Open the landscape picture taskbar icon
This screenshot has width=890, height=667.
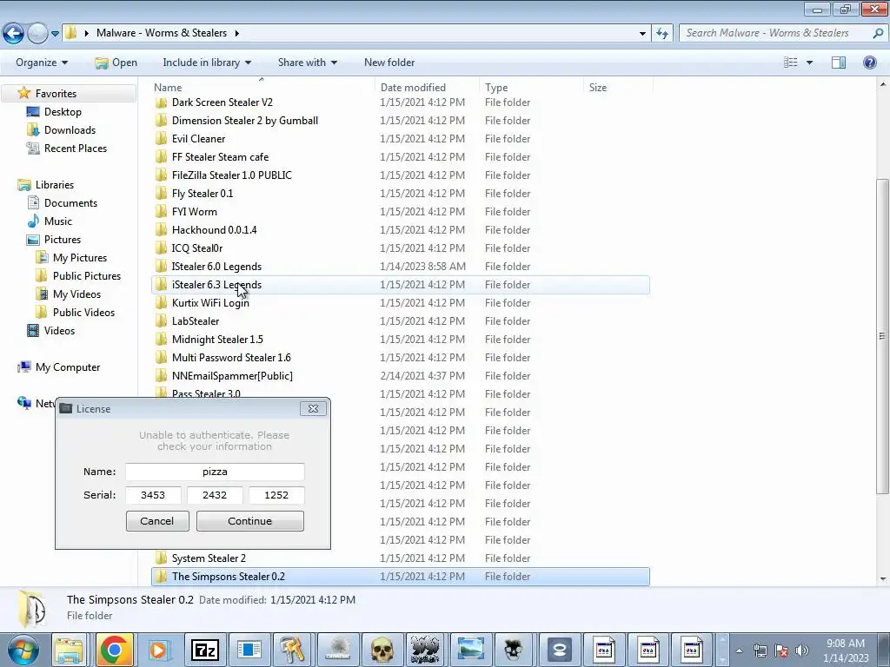(x=471, y=650)
